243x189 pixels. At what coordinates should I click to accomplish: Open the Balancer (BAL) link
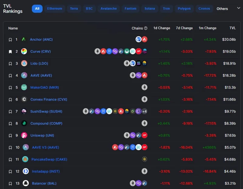coord(44,184)
